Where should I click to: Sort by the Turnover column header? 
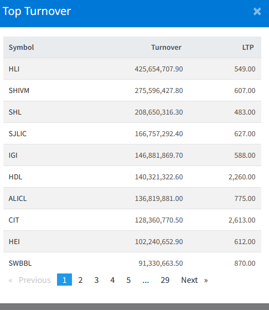point(166,48)
